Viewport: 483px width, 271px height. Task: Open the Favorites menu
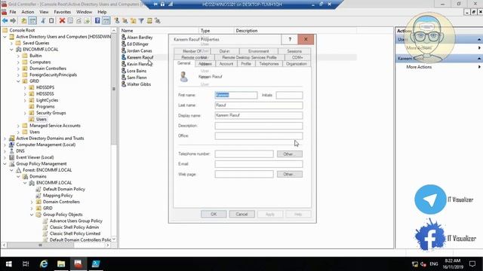click(62, 12)
